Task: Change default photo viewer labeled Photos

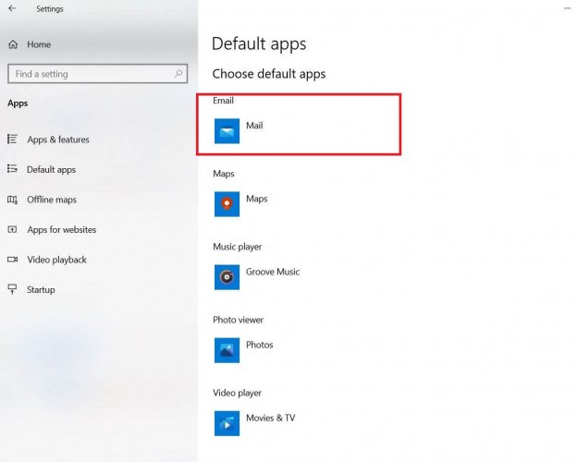Action: tap(260, 345)
